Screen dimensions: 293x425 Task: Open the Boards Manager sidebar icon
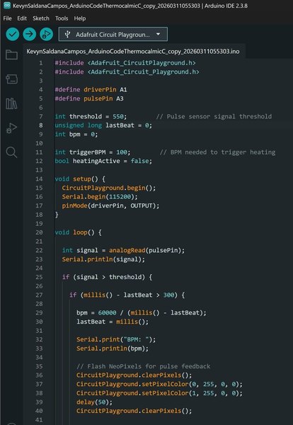tap(11, 79)
